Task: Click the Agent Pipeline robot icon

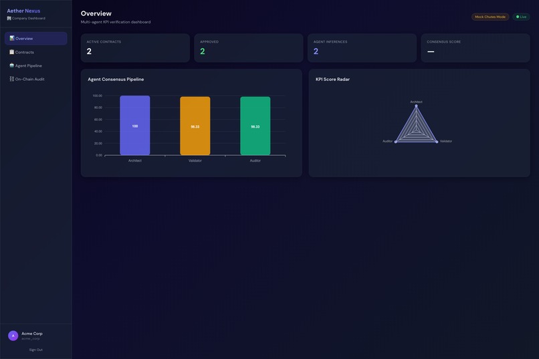Action: point(11,66)
